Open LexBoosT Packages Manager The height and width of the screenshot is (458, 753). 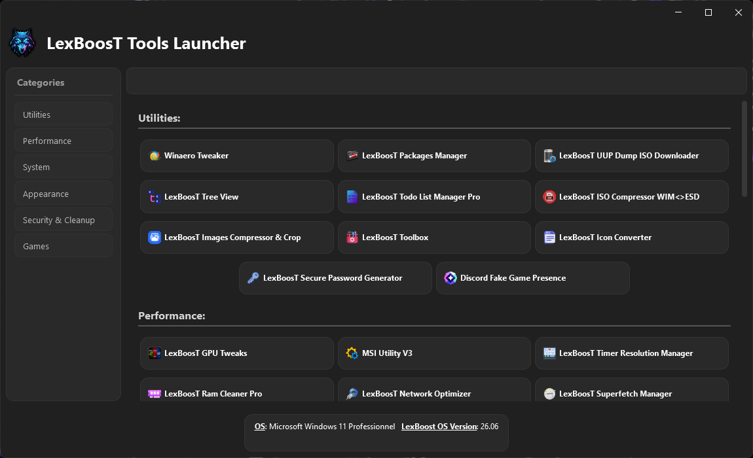pos(434,156)
